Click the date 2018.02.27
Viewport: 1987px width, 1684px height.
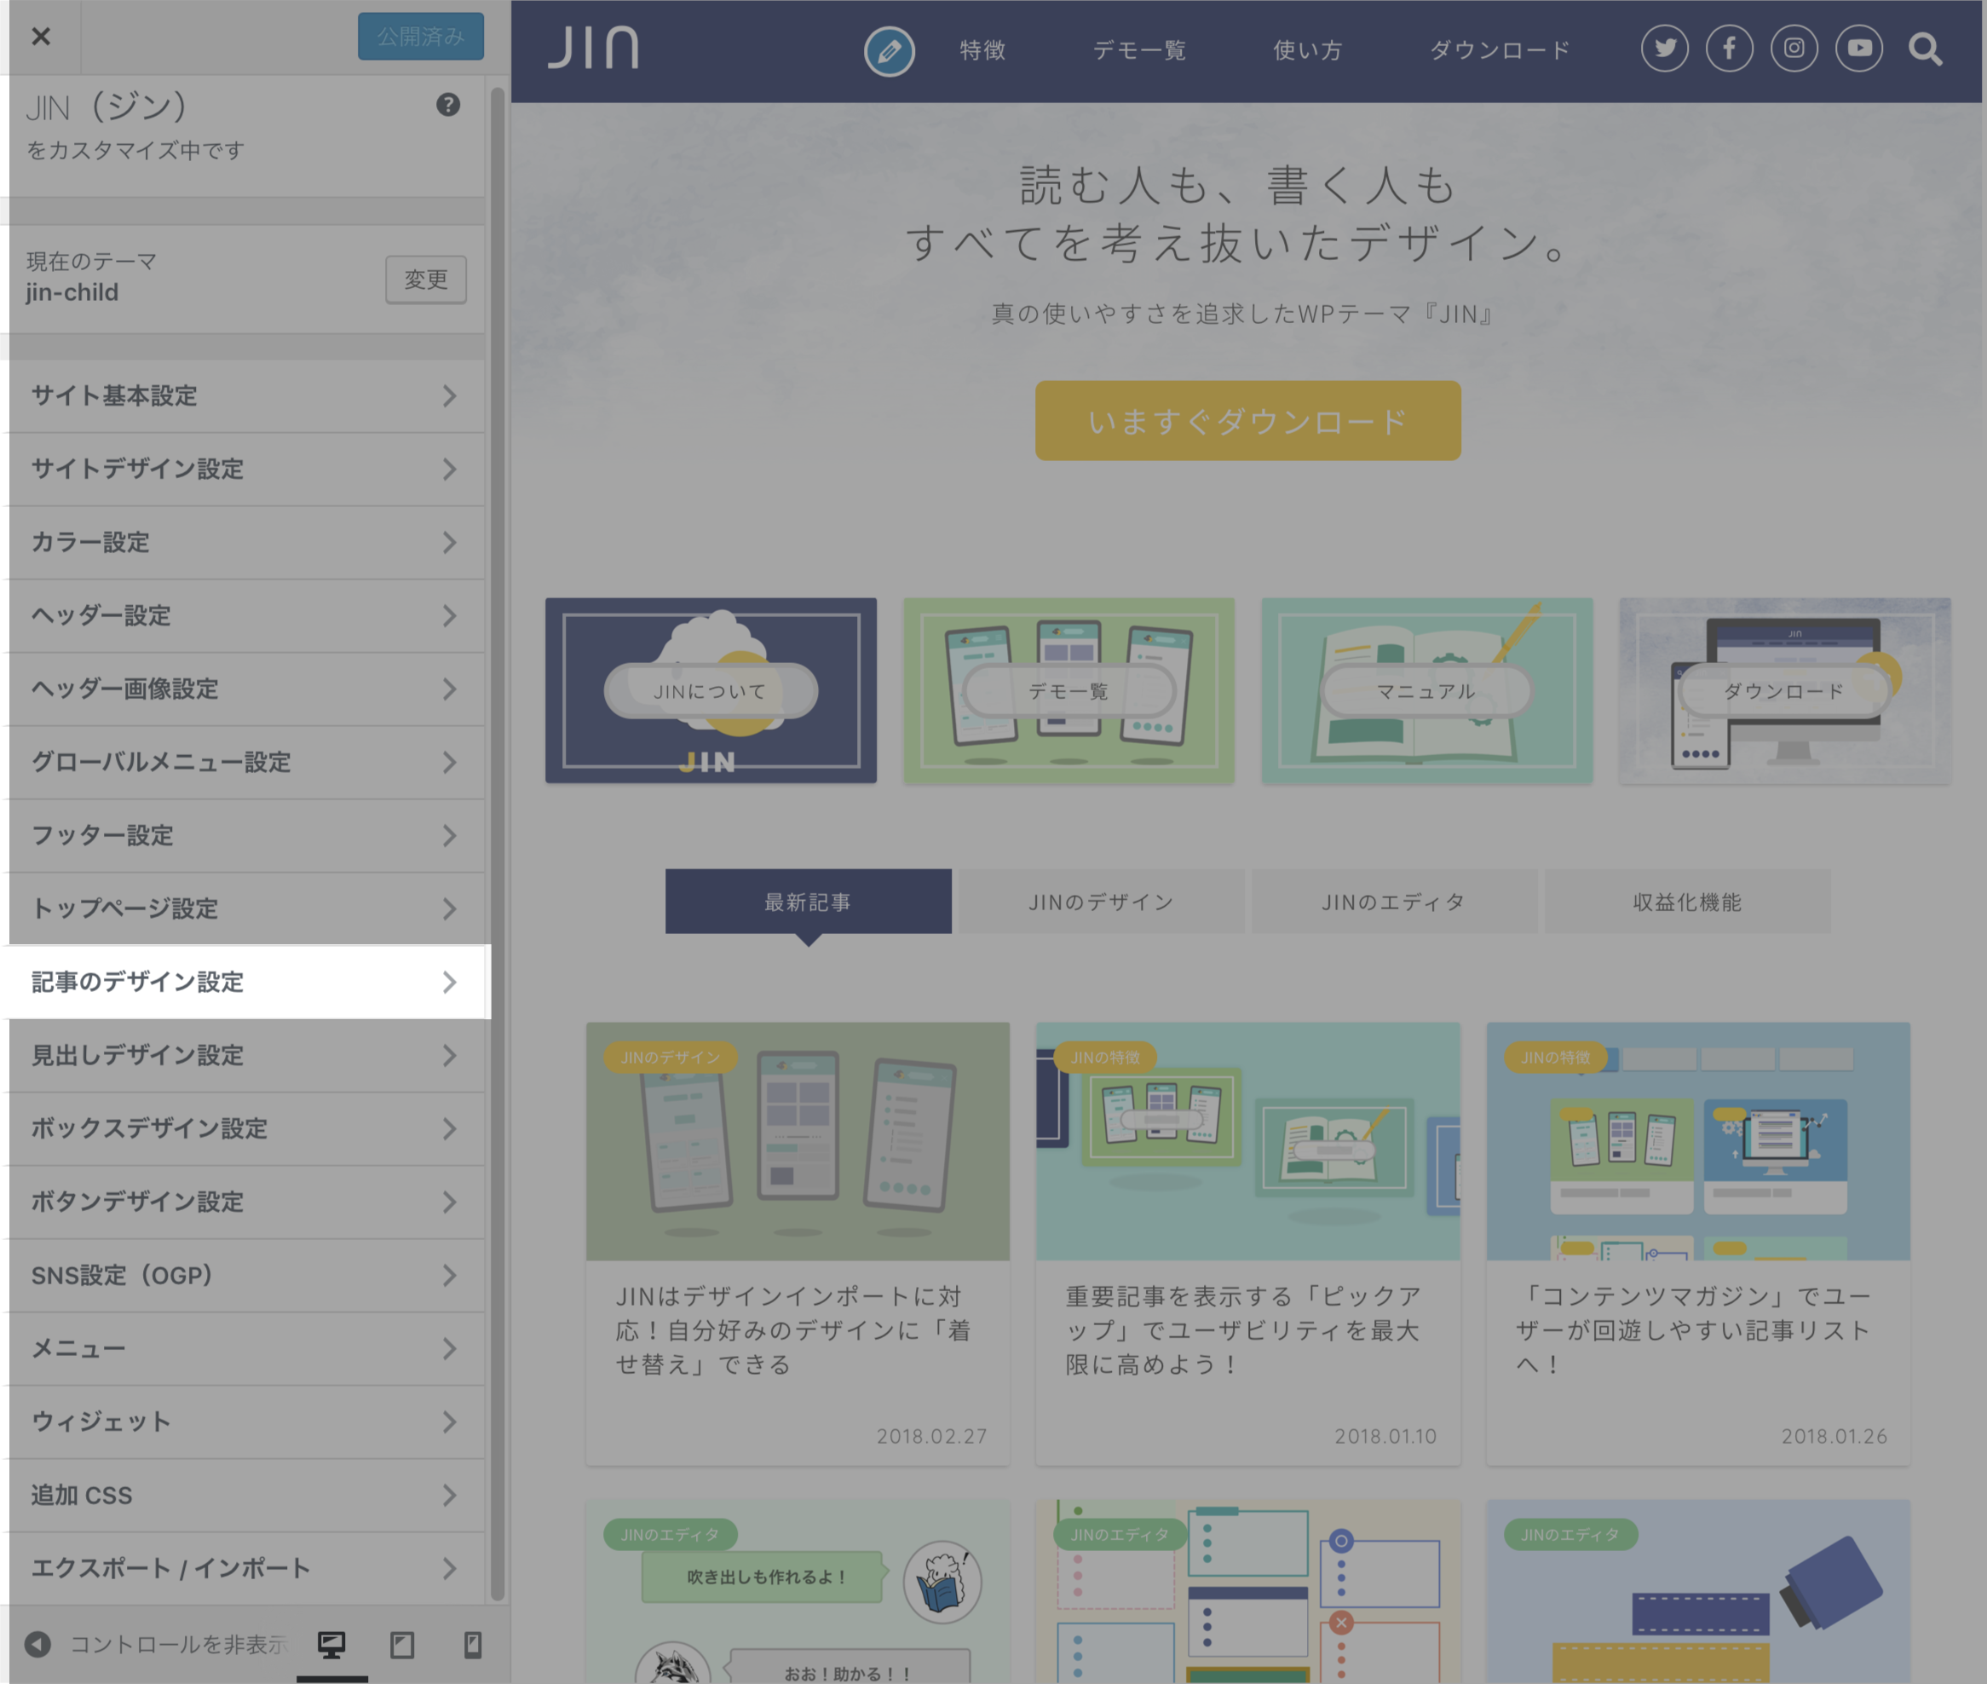click(x=931, y=1436)
